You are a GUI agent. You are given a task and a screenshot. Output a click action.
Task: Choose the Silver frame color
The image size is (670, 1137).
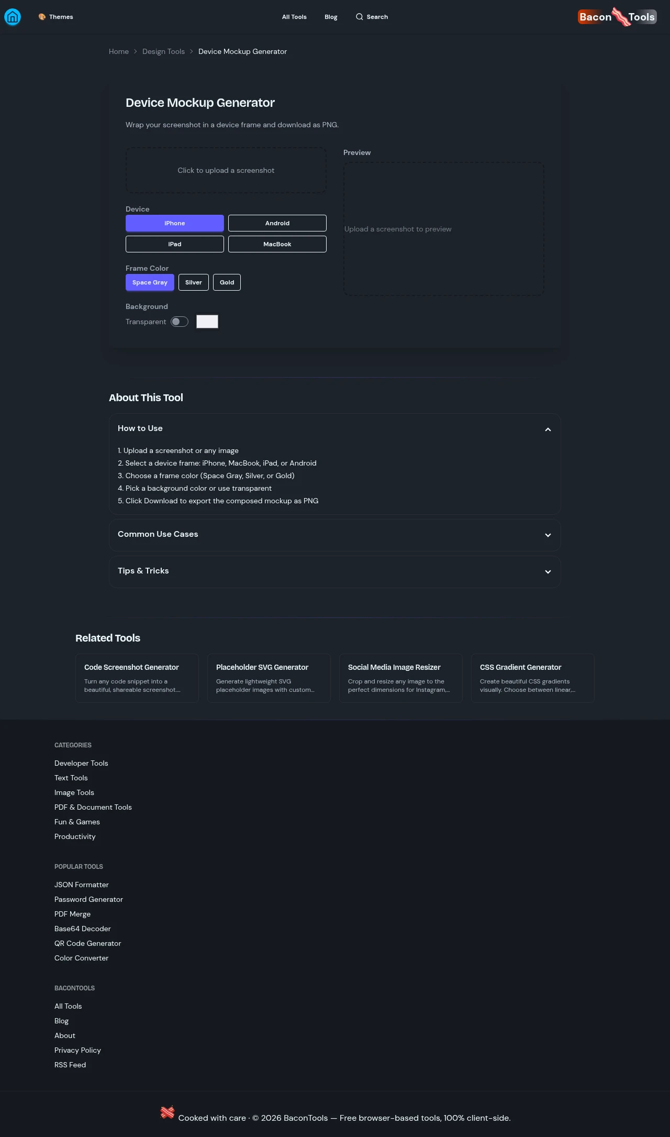tap(193, 282)
